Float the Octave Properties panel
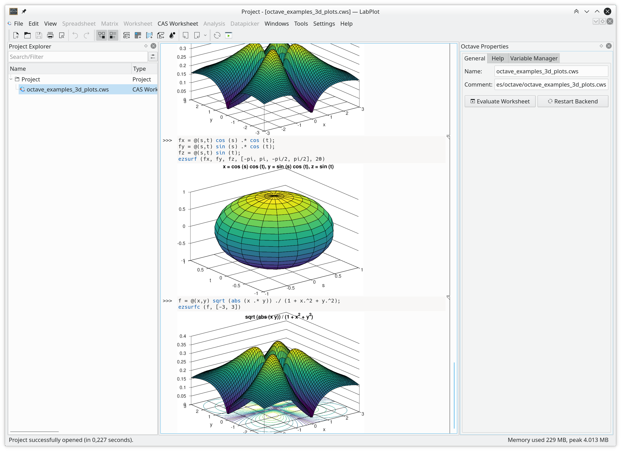The image size is (621, 451). pos(601,46)
